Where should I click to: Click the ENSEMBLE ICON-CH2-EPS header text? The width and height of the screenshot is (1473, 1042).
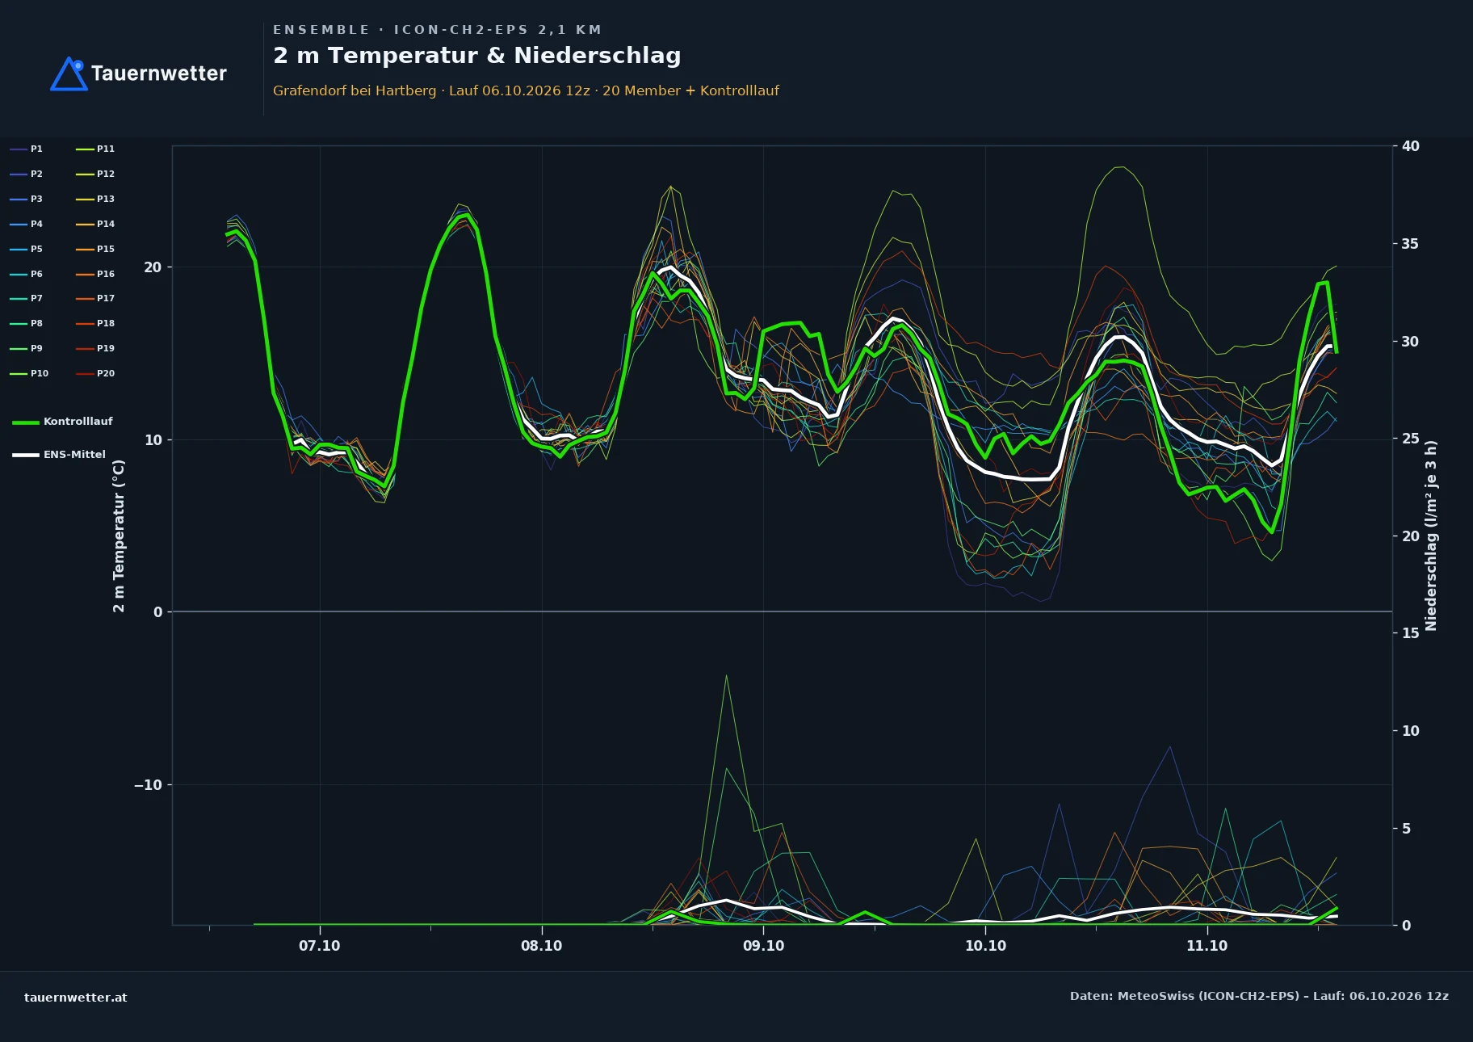(x=437, y=30)
